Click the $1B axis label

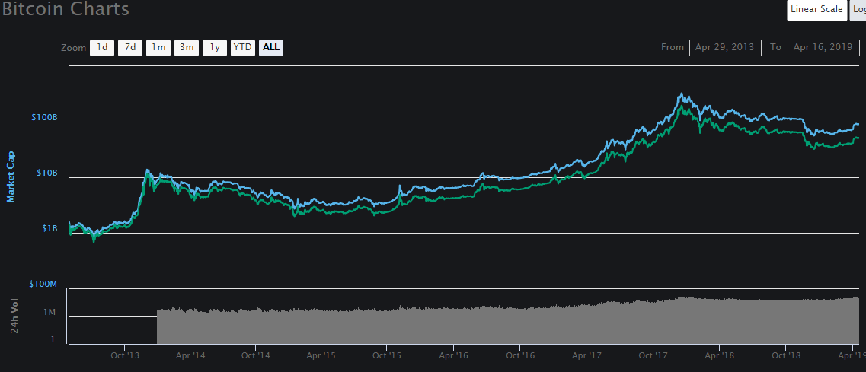(x=50, y=228)
